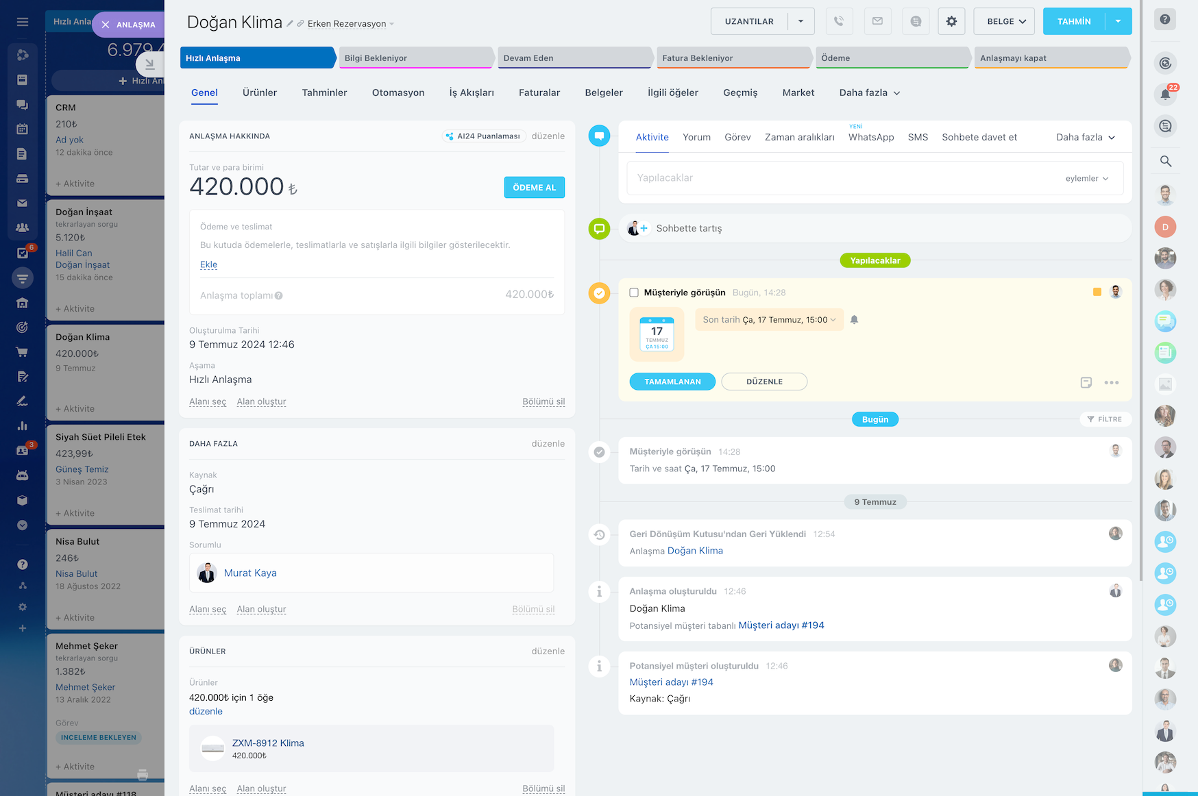This screenshot has width=1198, height=796.
Task: Click the orange color marker on activity
Action: pos(1097,293)
